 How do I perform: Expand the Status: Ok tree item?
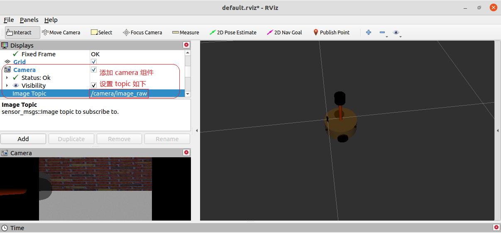[x=7, y=78]
